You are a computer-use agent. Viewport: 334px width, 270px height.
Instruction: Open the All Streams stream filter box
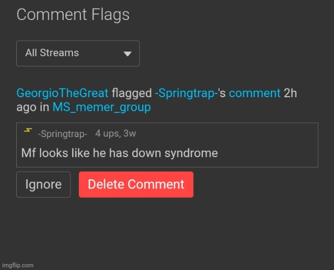tap(78, 53)
